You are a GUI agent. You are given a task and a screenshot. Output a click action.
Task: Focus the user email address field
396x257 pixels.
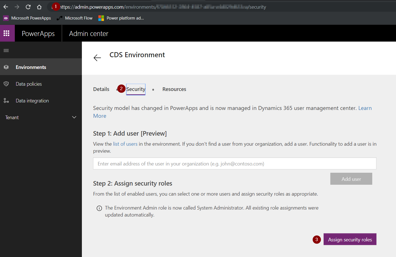click(234, 164)
